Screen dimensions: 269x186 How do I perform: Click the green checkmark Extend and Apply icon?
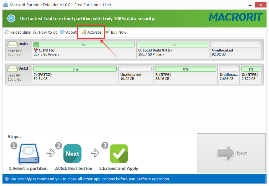[119, 154]
